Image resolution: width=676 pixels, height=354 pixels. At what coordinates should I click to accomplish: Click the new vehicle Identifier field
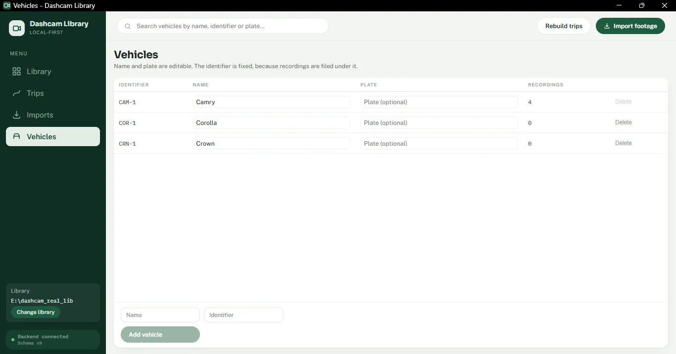[243, 315]
